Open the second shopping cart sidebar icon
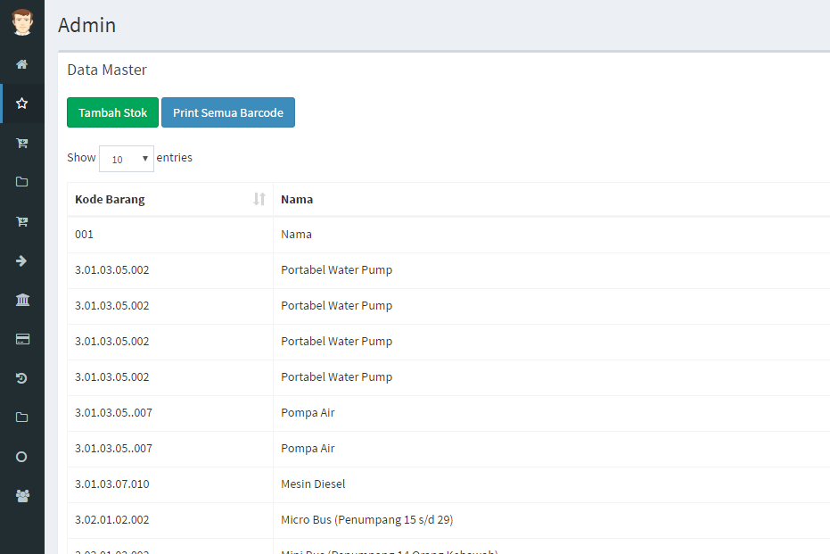 click(x=21, y=221)
